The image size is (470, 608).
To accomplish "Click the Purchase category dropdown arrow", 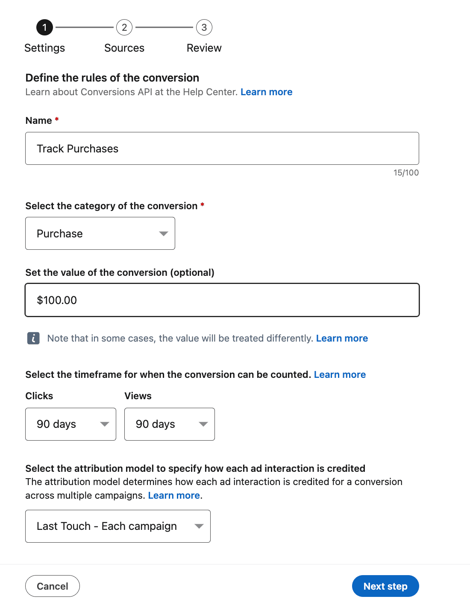I will click(163, 234).
